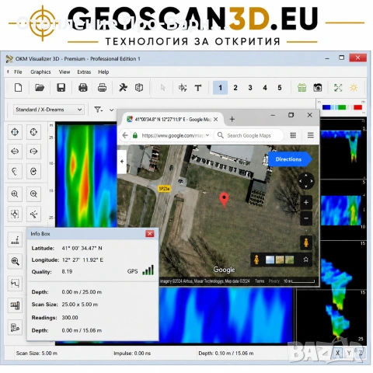373x373 pixels.
Task: Expand the filter funnel dropdown arrow
Action: (x=111, y=110)
